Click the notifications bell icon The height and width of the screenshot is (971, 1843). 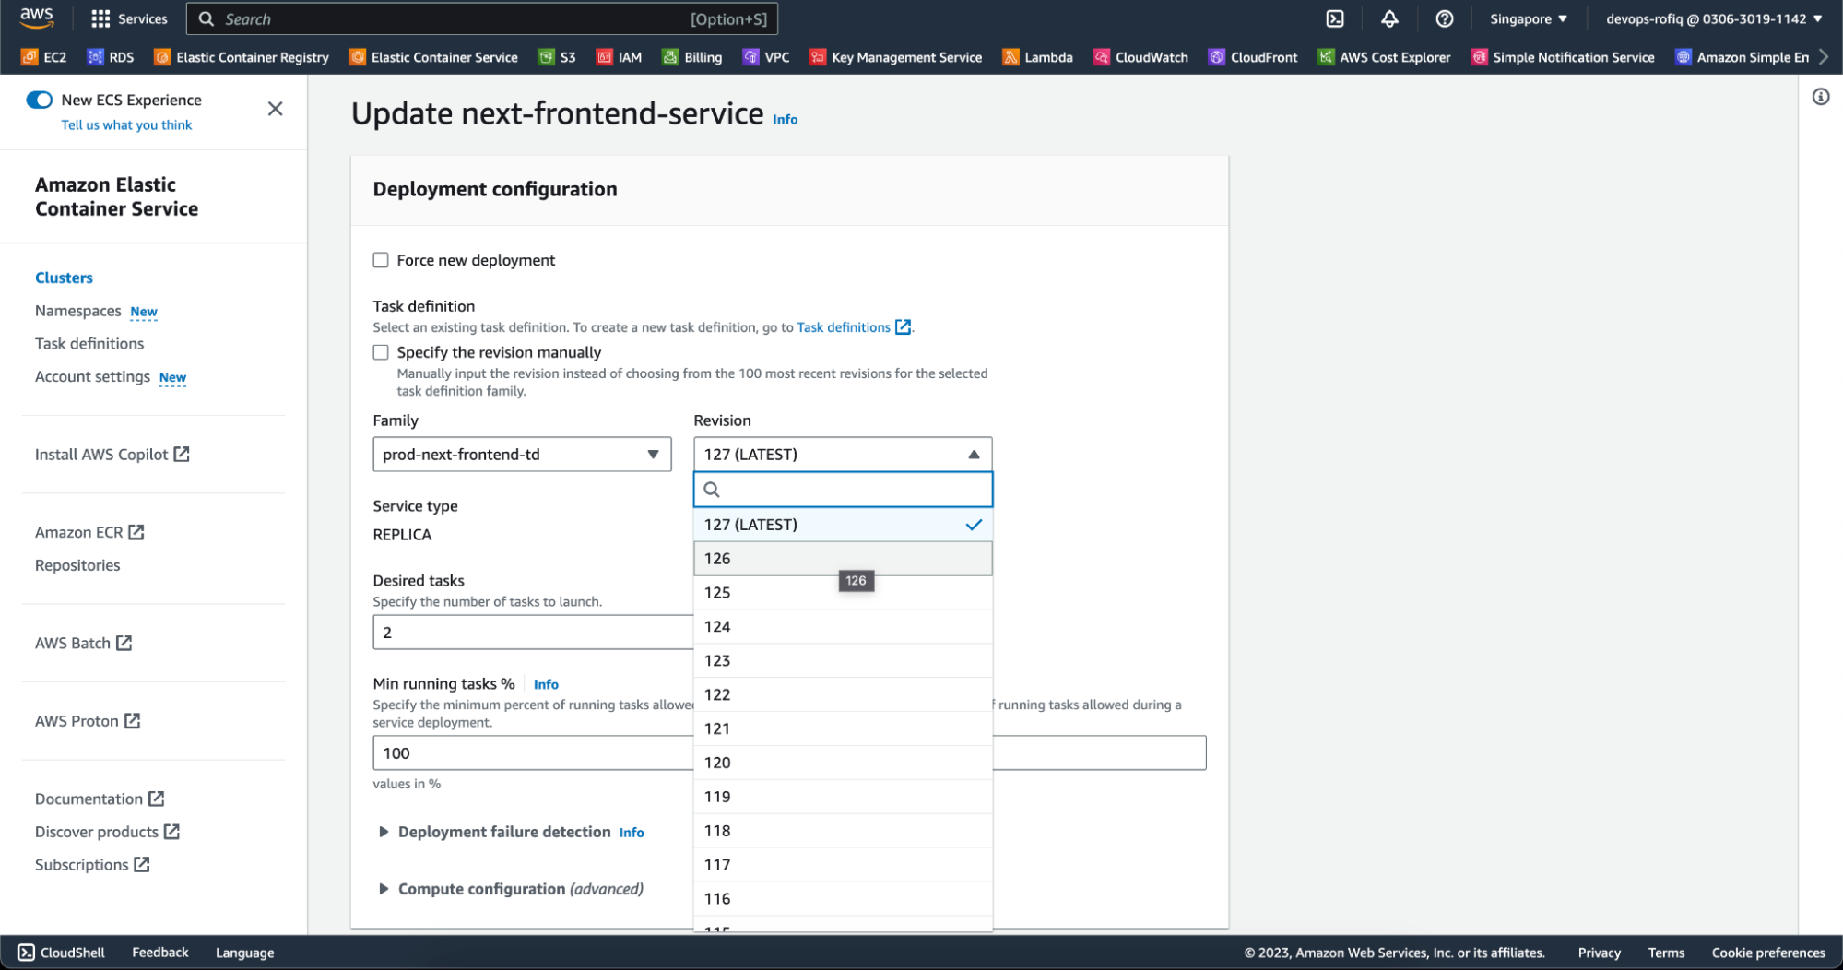(x=1389, y=18)
